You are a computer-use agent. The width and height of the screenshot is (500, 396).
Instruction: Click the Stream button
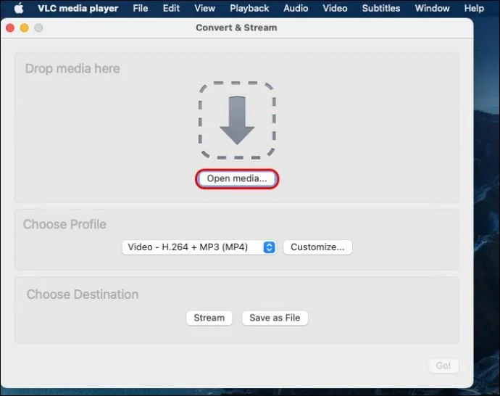coord(209,318)
